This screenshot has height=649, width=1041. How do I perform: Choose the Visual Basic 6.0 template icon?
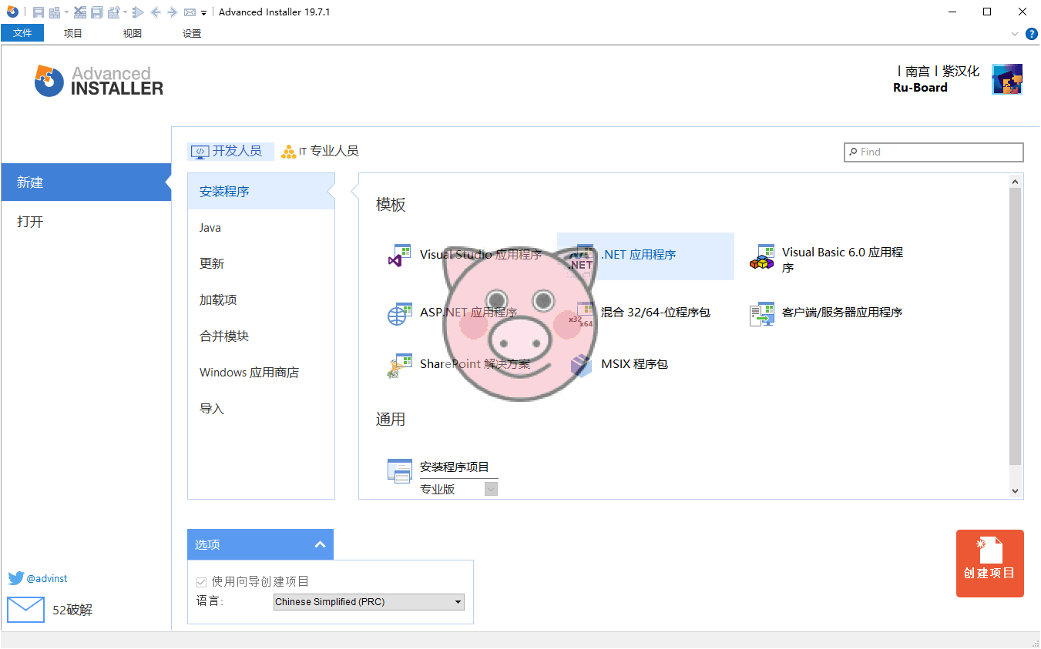762,256
